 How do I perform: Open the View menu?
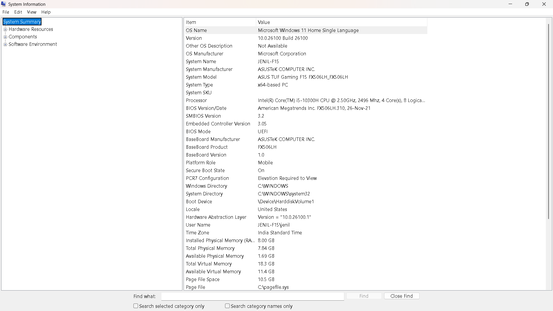(x=31, y=12)
